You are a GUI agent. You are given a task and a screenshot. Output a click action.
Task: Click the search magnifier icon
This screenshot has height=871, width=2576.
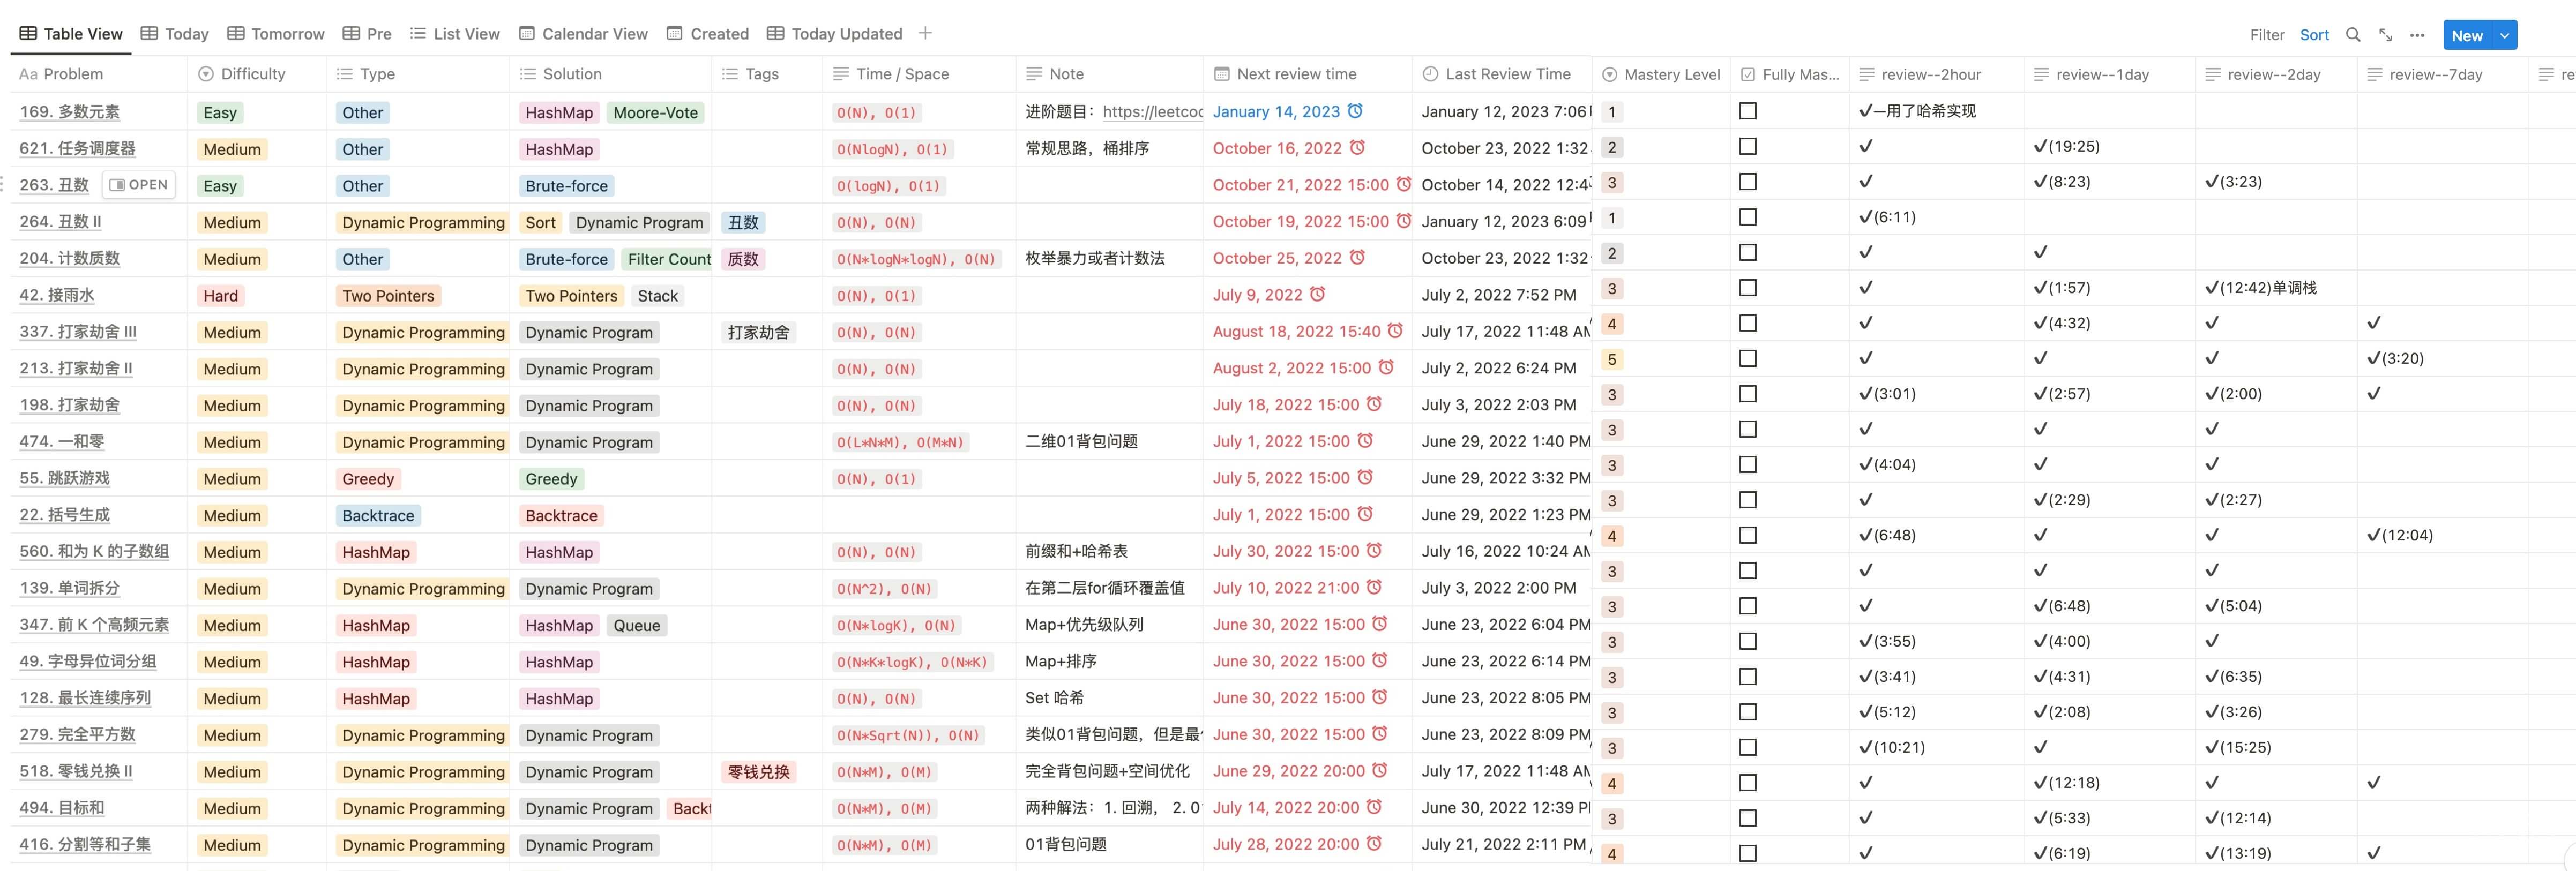2353,35
